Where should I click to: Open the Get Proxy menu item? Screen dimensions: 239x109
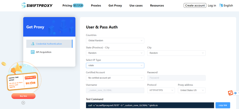115,5
